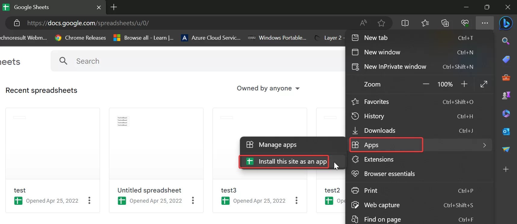Open Outlook sidebar icon
Viewport: 517px width, 224px height.
pyautogui.click(x=506, y=132)
